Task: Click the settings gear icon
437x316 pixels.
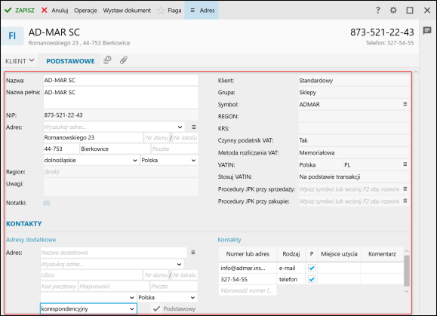Action: tap(393, 11)
